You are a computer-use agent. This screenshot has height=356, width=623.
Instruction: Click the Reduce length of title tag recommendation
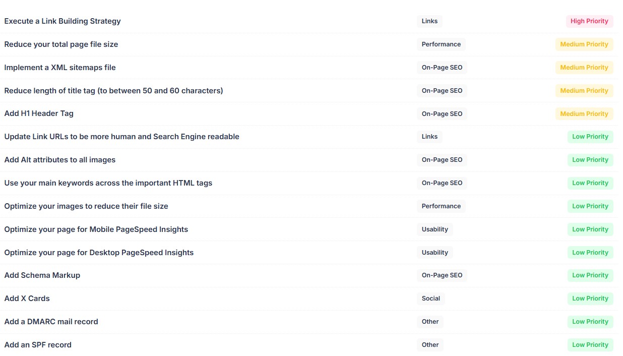113,91
